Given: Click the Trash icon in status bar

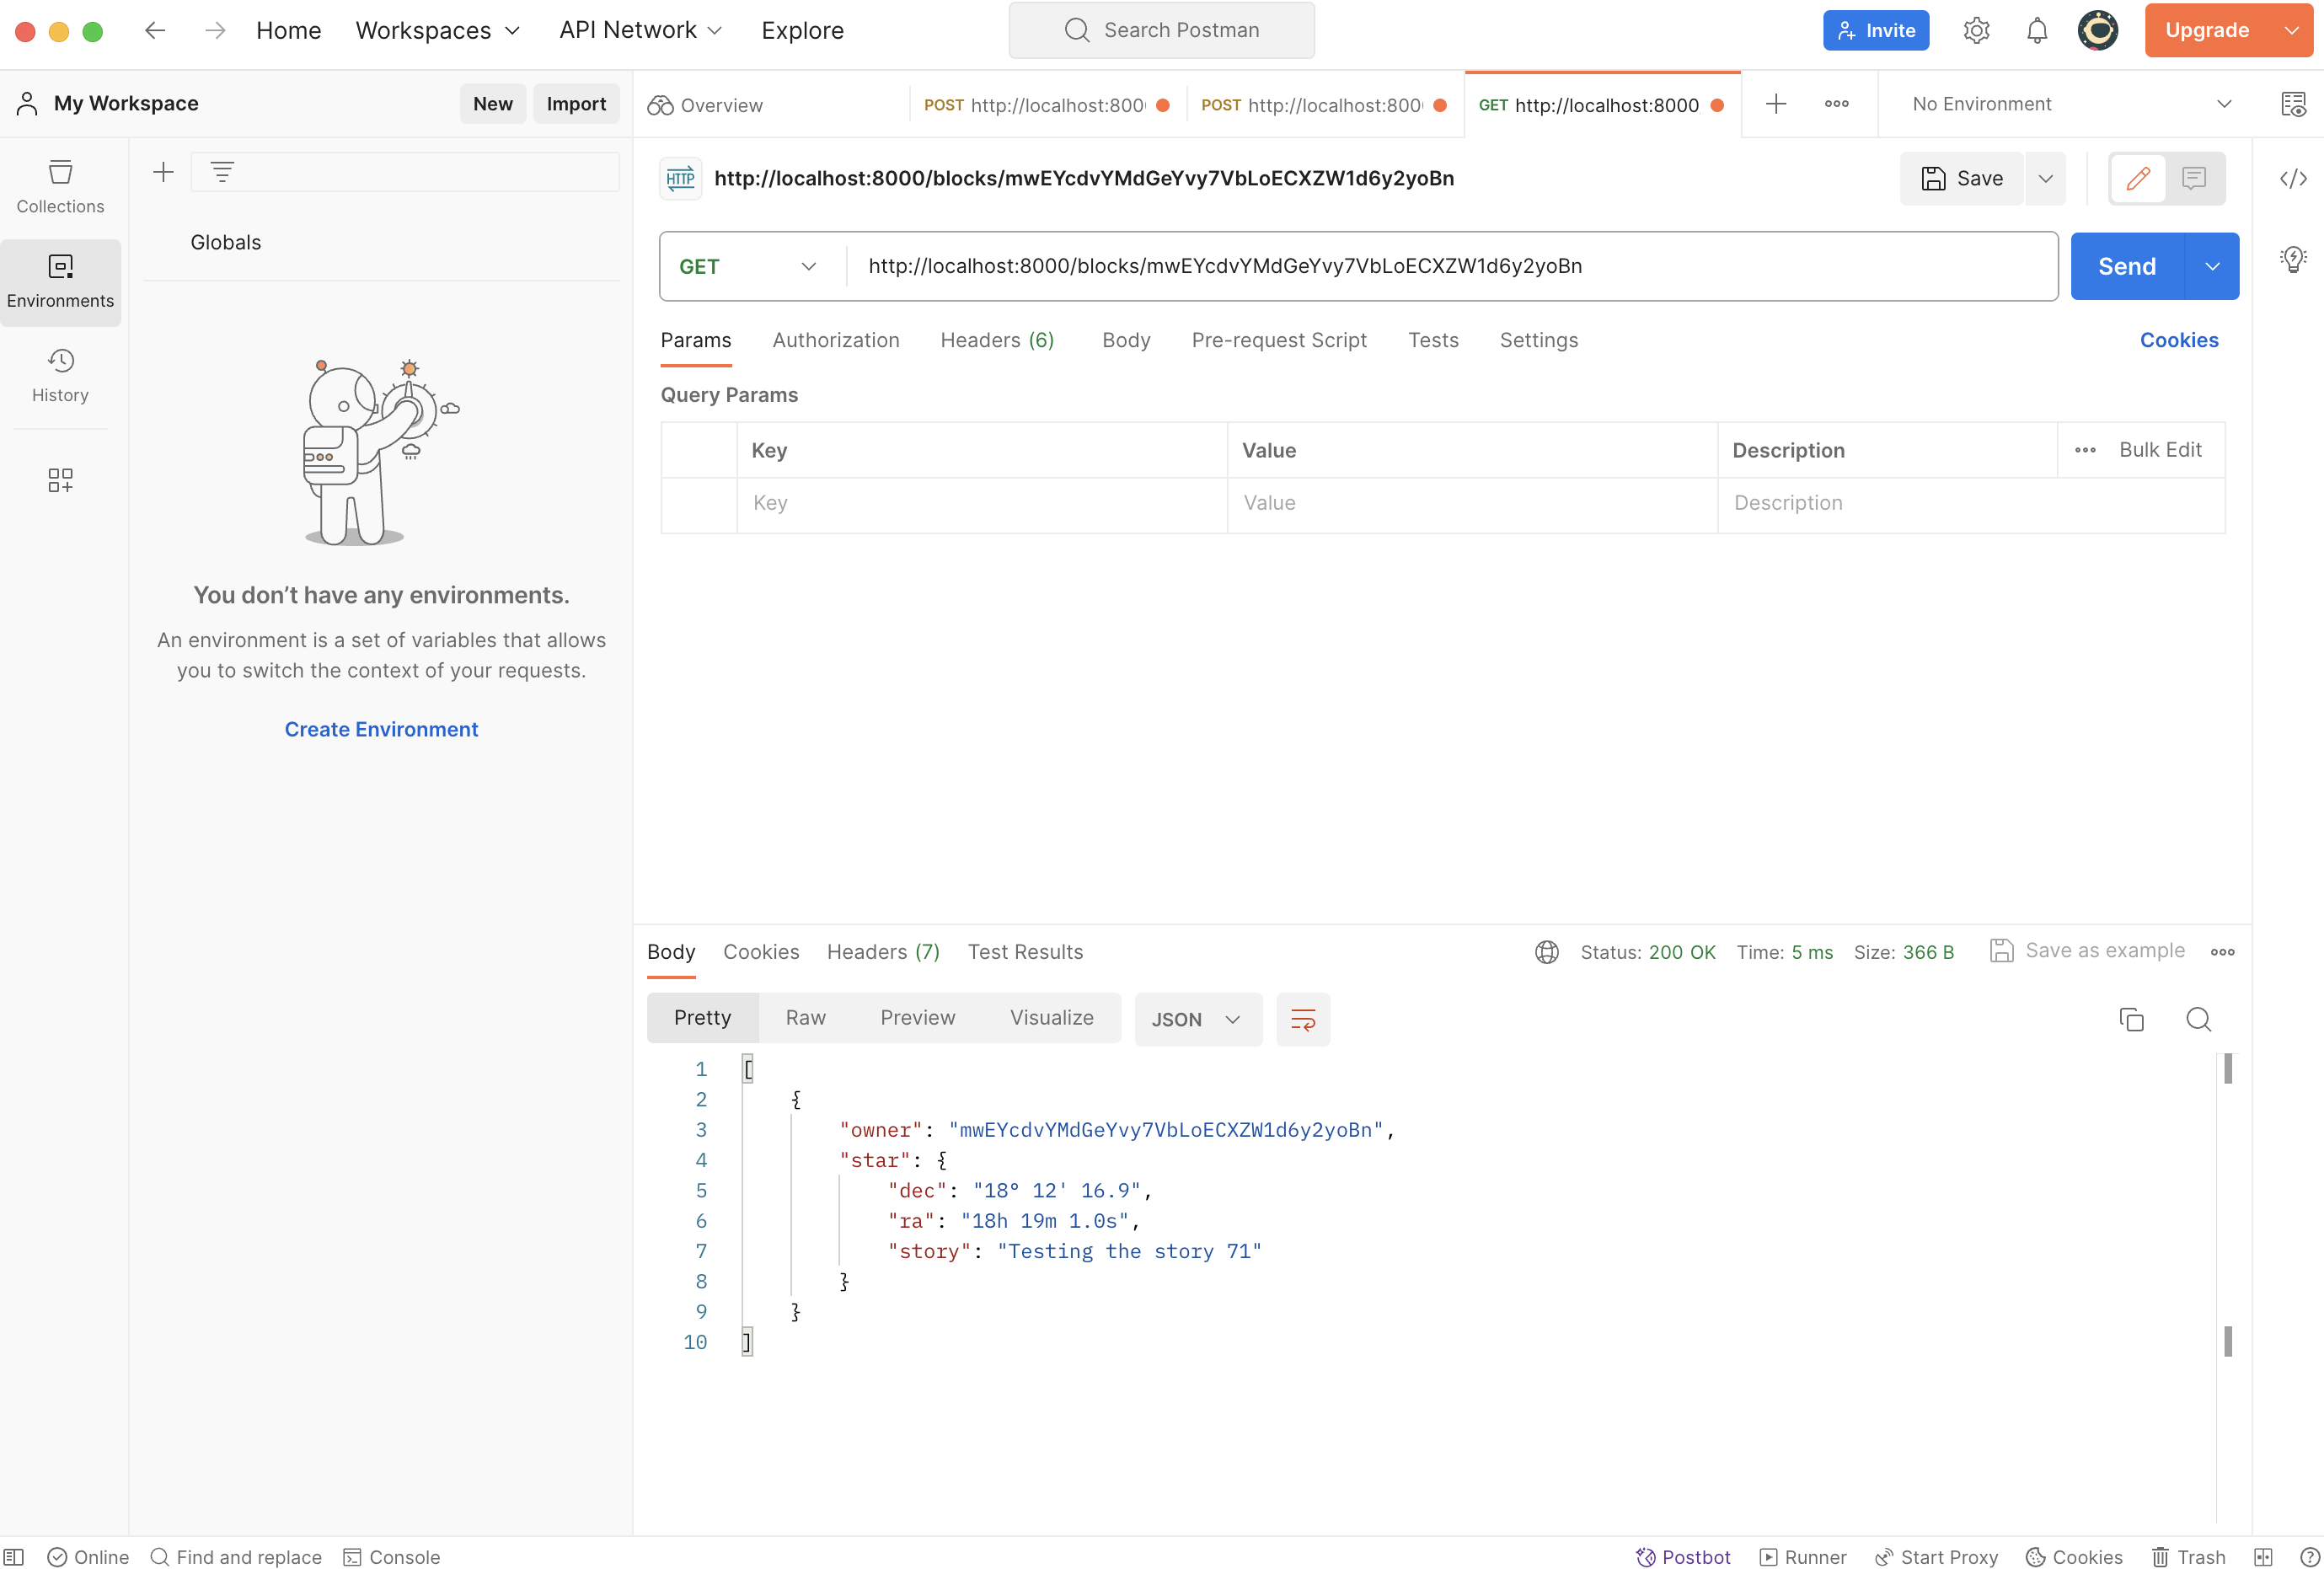Looking at the screenshot, I should tap(2188, 1556).
